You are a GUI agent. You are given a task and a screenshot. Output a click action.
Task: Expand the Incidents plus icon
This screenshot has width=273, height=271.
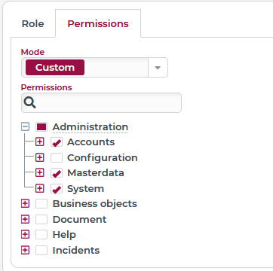tap(25, 250)
